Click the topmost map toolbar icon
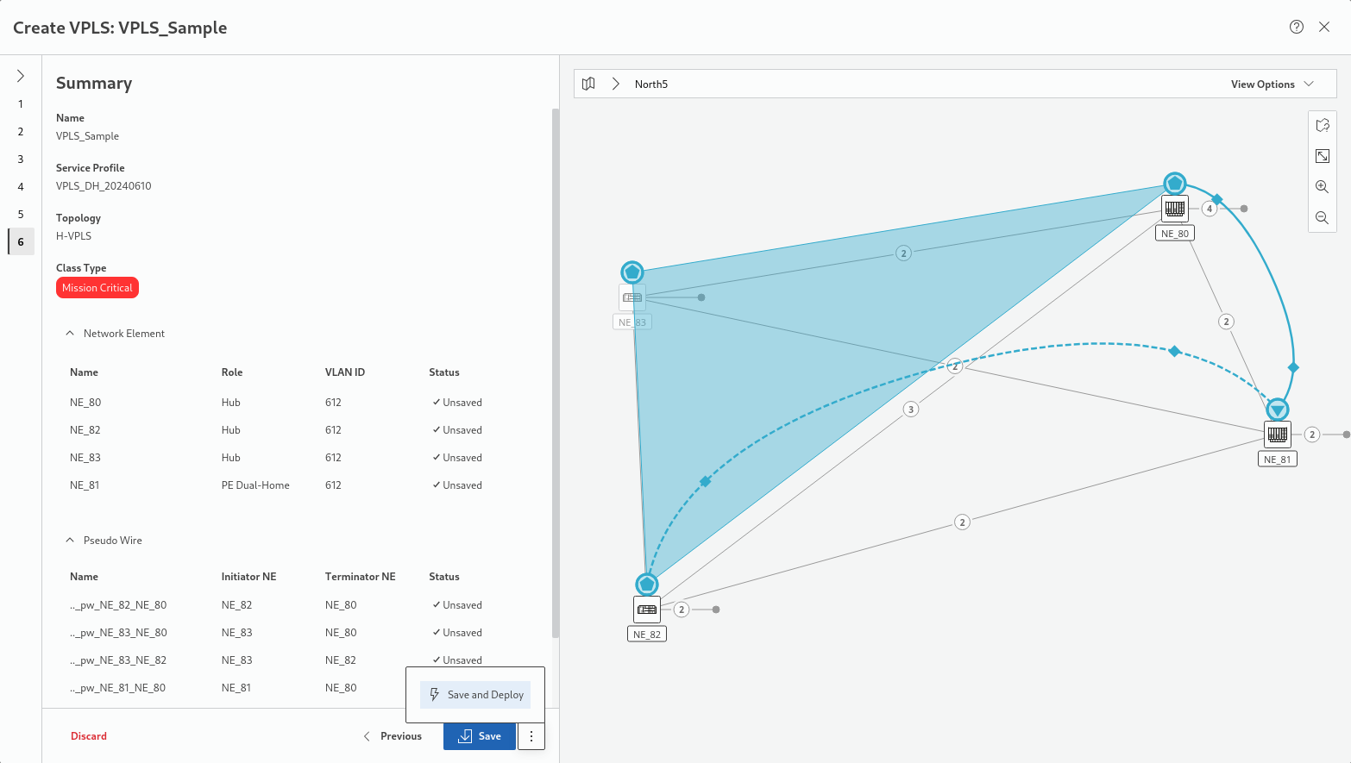 pyautogui.click(x=1322, y=126)
